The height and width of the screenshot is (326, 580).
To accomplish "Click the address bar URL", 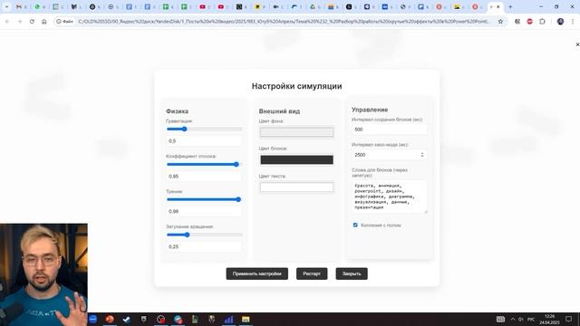I will pyautogui.click(x=284, y=22).
